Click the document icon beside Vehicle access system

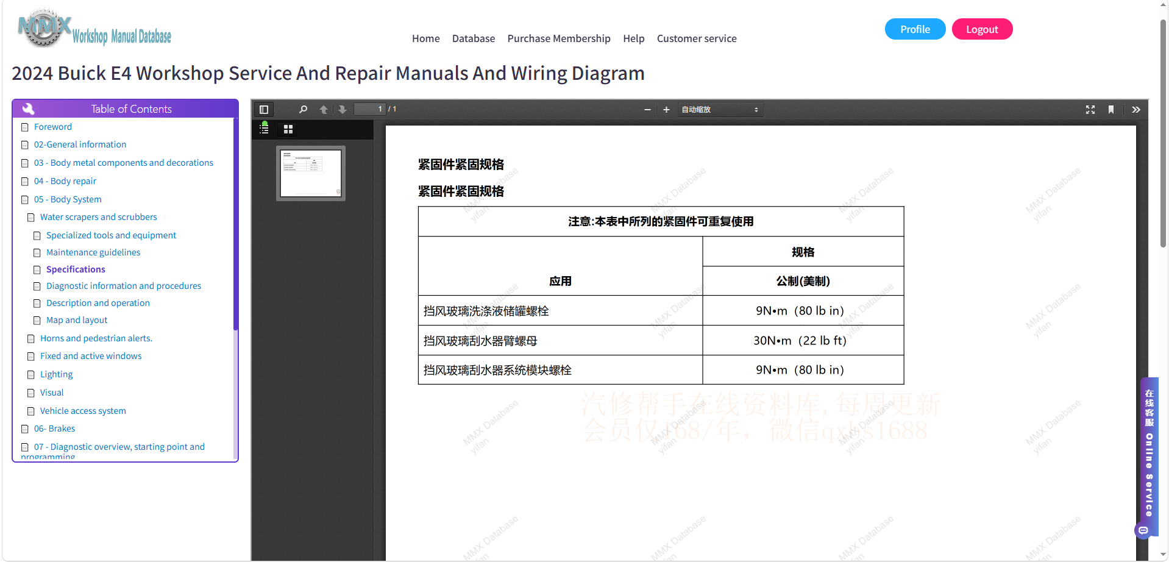[31, 411]
